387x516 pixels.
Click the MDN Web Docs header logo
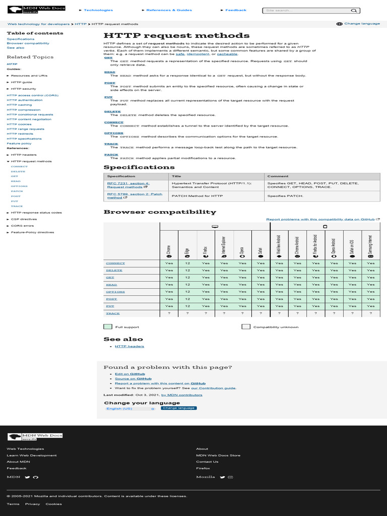(x=36, y=9)
